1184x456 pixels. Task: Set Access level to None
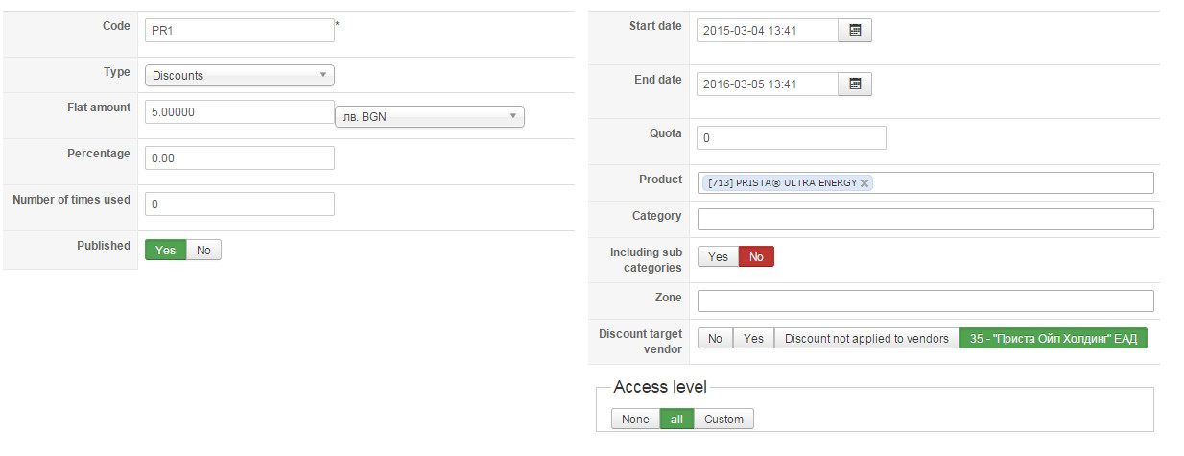(635, 419)
